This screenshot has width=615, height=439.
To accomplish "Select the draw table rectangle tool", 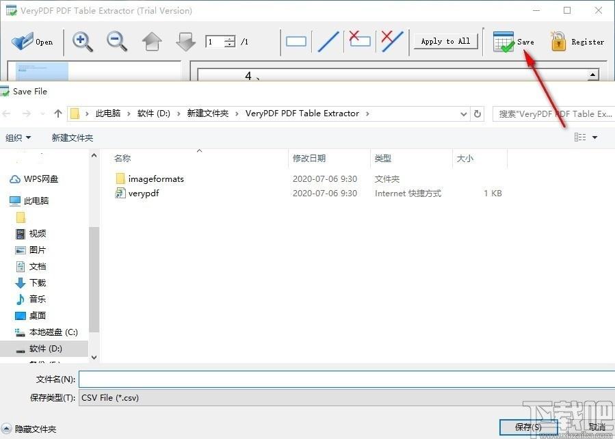I will [296, 41].
